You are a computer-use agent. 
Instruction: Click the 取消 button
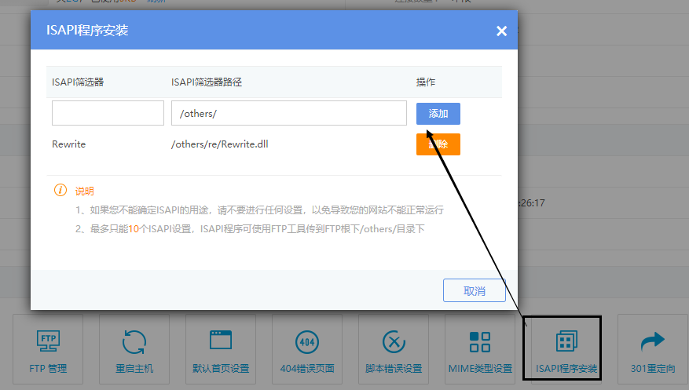[474, 290]
